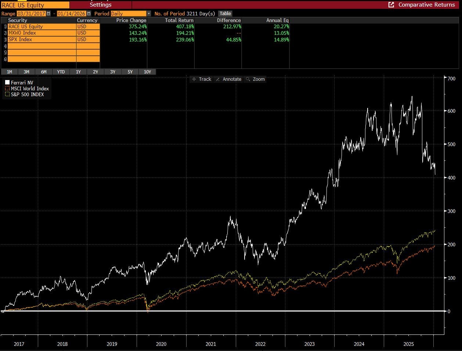Show the Table view
This screenshot has height=351, width=462.
[x=225, y=14]
